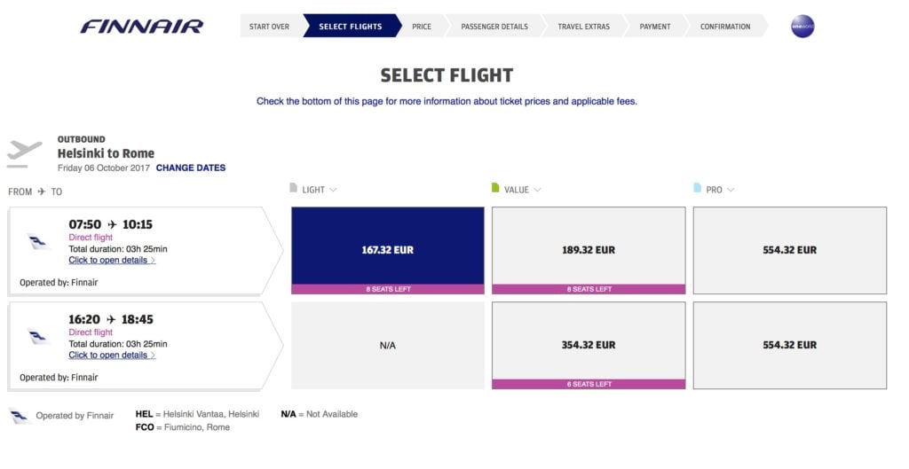Viewport: 909px width, 469px height.
Task: Click Finnair tail icon for 07:50 flight
Action: coord(37,241)
